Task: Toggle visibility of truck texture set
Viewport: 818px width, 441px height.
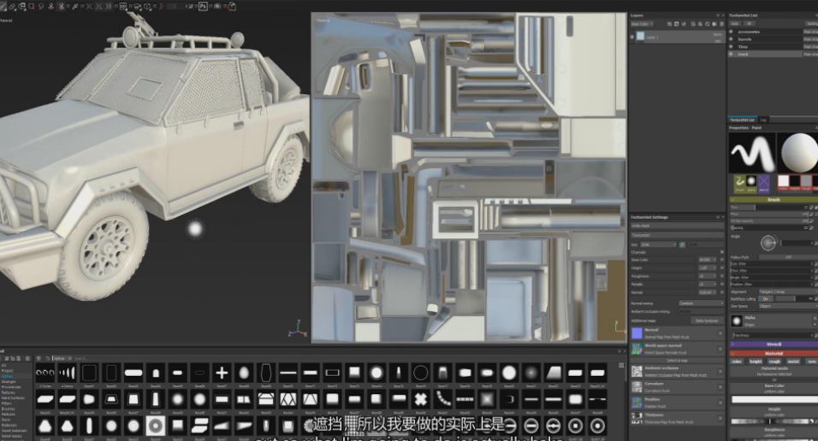Action: click(x=731, y=54)
